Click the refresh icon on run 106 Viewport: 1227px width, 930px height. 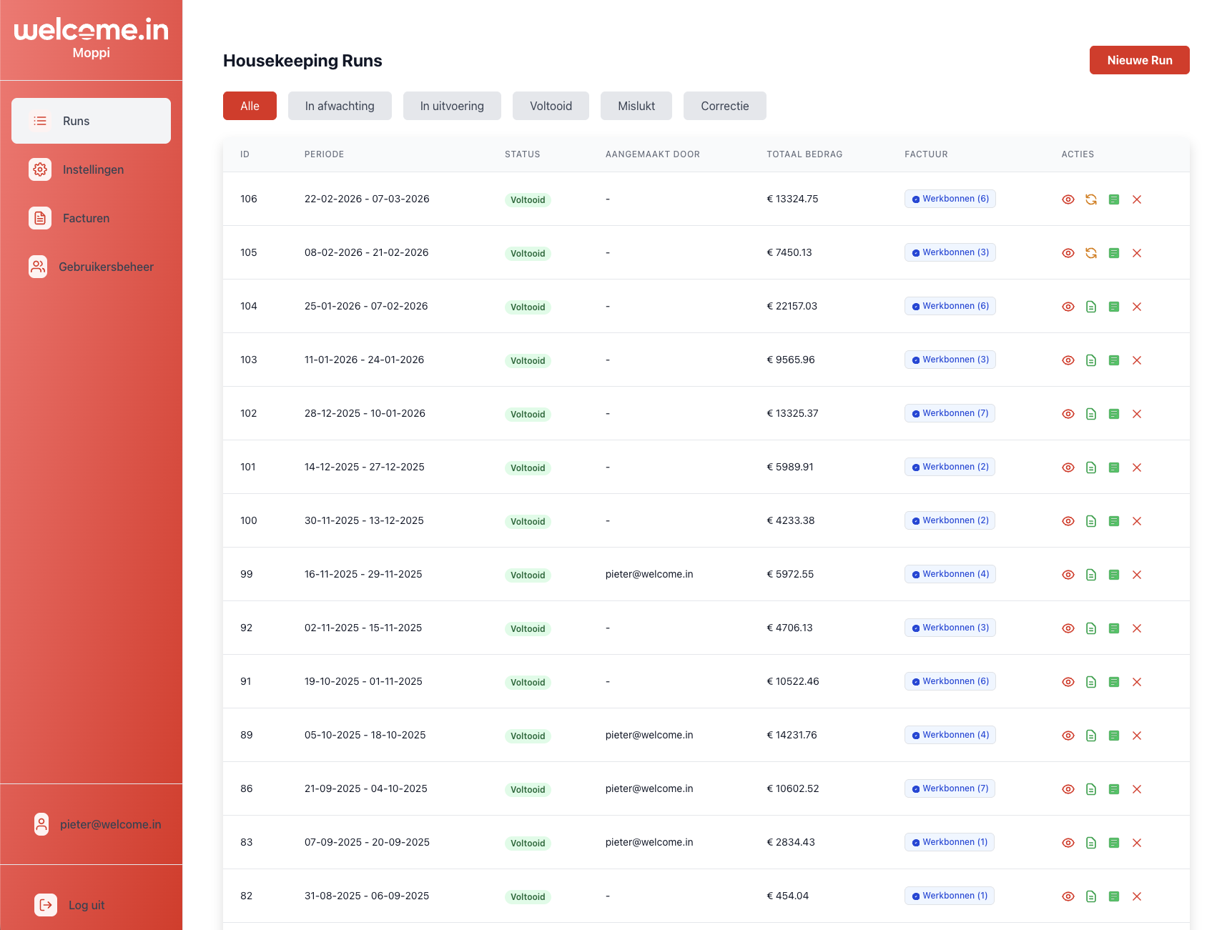(x=1091, y=199)
